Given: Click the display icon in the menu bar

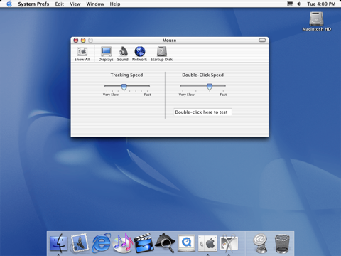Looking at the screenshot, I should [x=290, y=4].
